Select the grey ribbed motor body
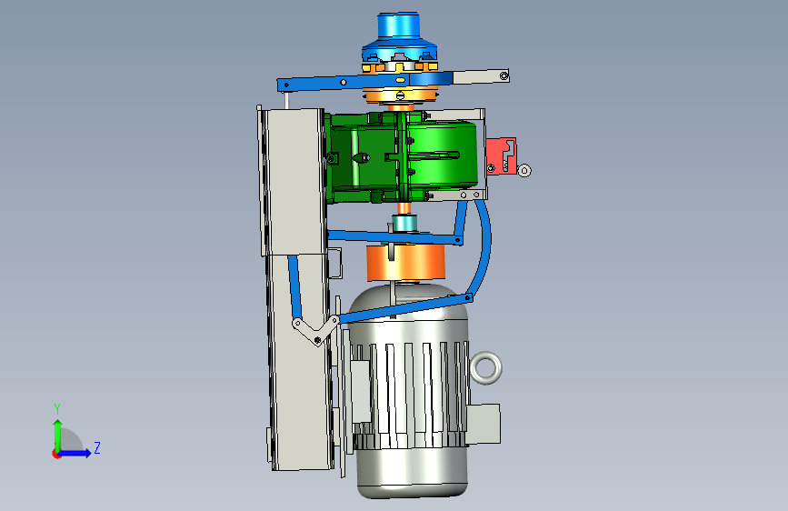This screenshot has width=788, height=511. [x=410, y=391]
